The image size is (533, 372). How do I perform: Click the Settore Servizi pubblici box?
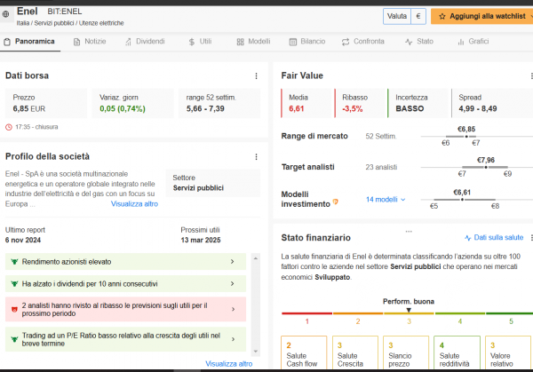click(213, 183)
